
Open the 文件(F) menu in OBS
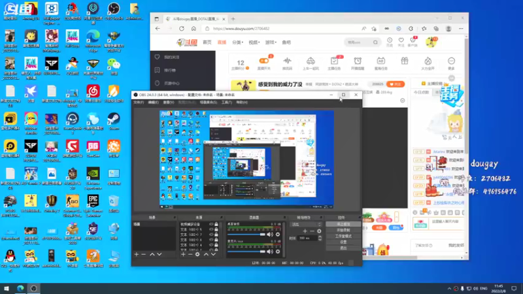click(139, 103)
